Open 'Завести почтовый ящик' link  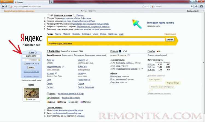tap(31, 80)
